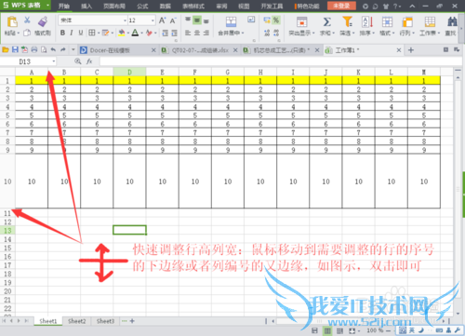Toggle center horizontal alignment
465x336 pixels.
click(x=197, y=33)
